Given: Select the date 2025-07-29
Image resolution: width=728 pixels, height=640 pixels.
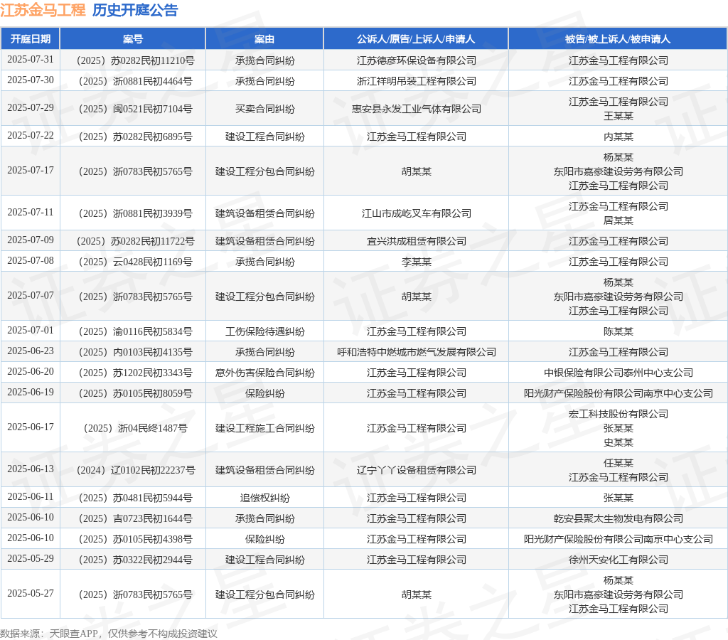Looking at the screenshot, I should pos(31,108).
